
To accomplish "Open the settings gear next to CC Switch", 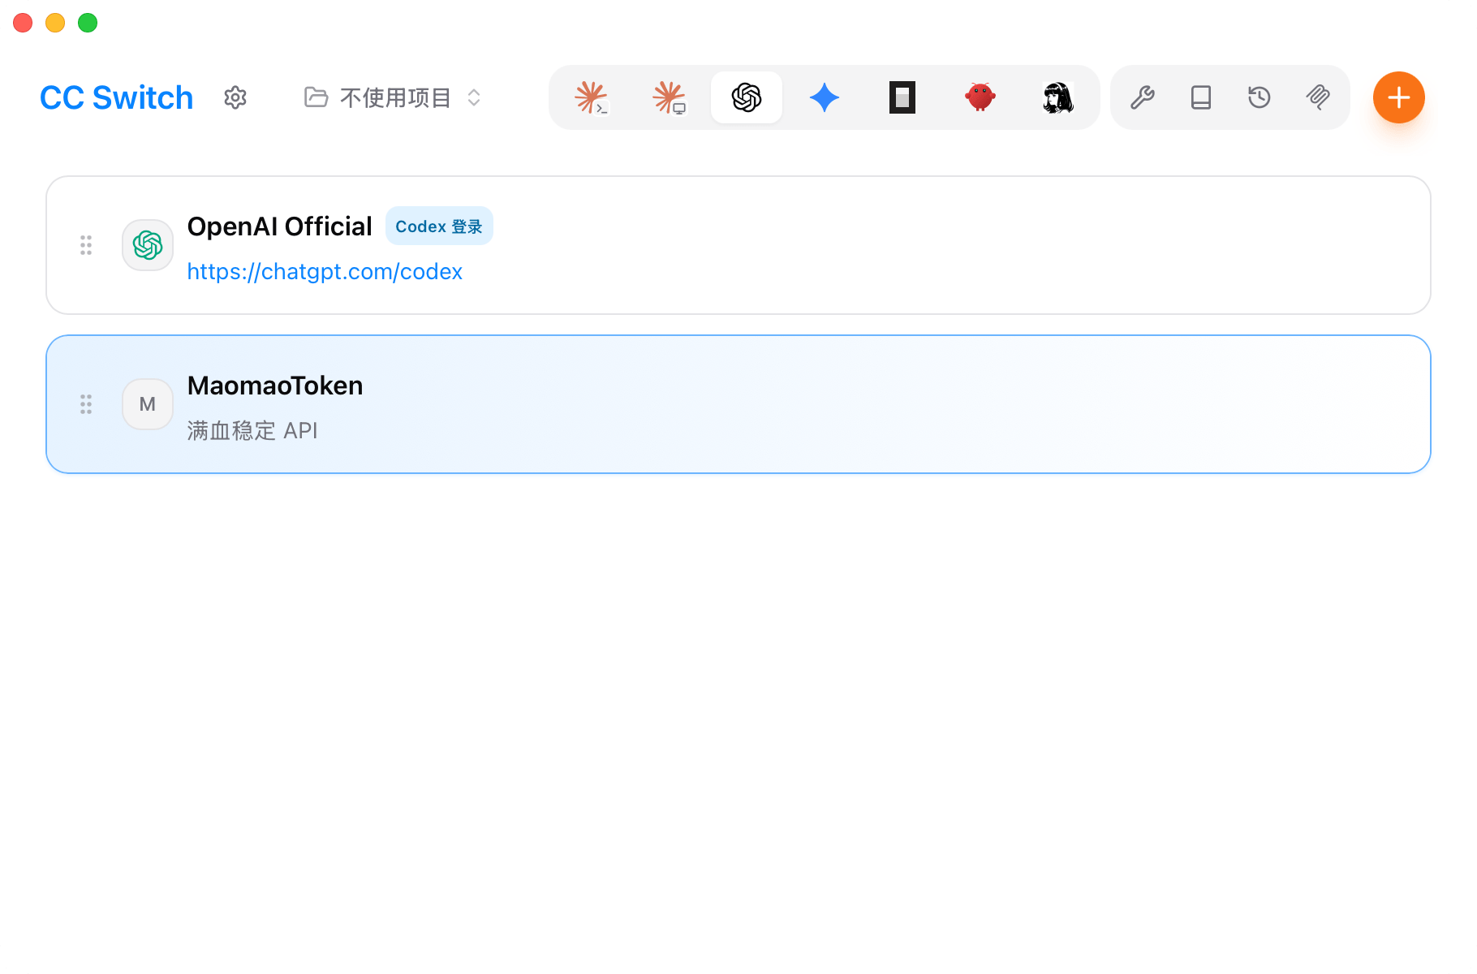I will 235,97.
